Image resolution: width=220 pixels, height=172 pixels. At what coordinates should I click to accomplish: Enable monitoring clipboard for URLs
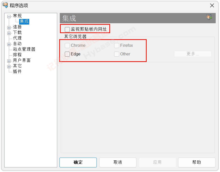coord(67,29)
